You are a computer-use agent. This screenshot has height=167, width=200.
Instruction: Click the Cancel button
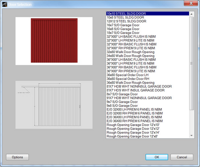tap(182, 157)
